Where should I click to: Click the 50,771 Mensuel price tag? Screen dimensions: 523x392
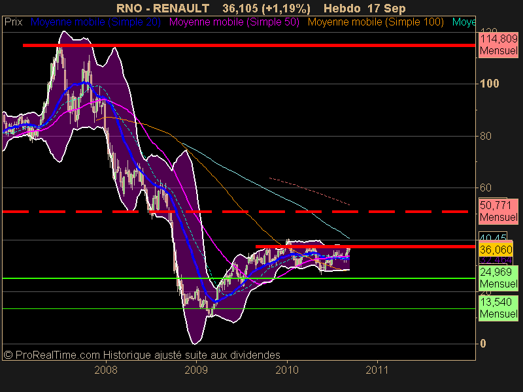498,211
